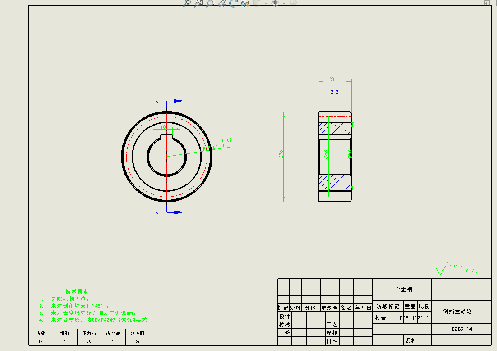
Task: Click the Display Style cube icon
Action: [x=258, y=3]
